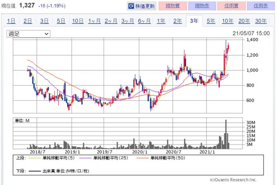
Task: Switch chart range to 1日
Action: [x=11, y=21]
